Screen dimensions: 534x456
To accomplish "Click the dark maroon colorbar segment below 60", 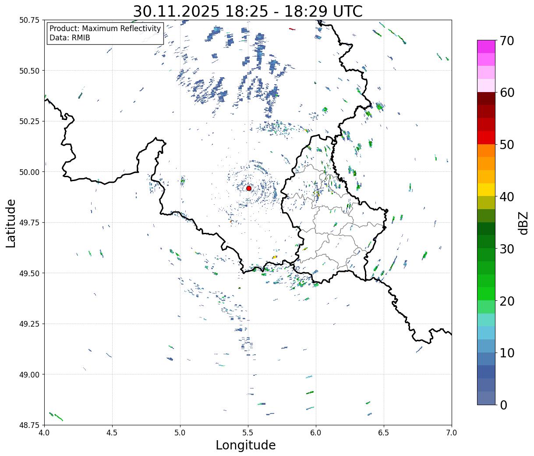I will pyautogui.click(x=486, y=98).
